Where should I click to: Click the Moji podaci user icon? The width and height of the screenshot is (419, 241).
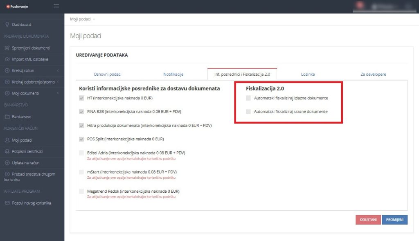click(7, 140)
